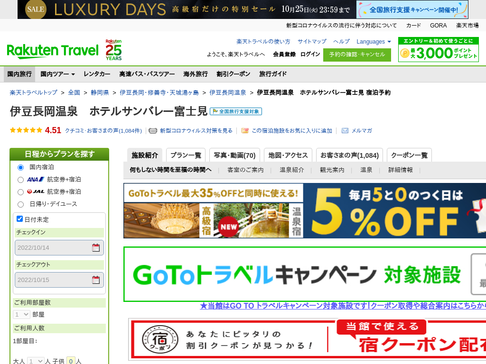Click 伊豆長岡温泉 breadcrumb link
The image size is (486, 364).
click(228, 92)
